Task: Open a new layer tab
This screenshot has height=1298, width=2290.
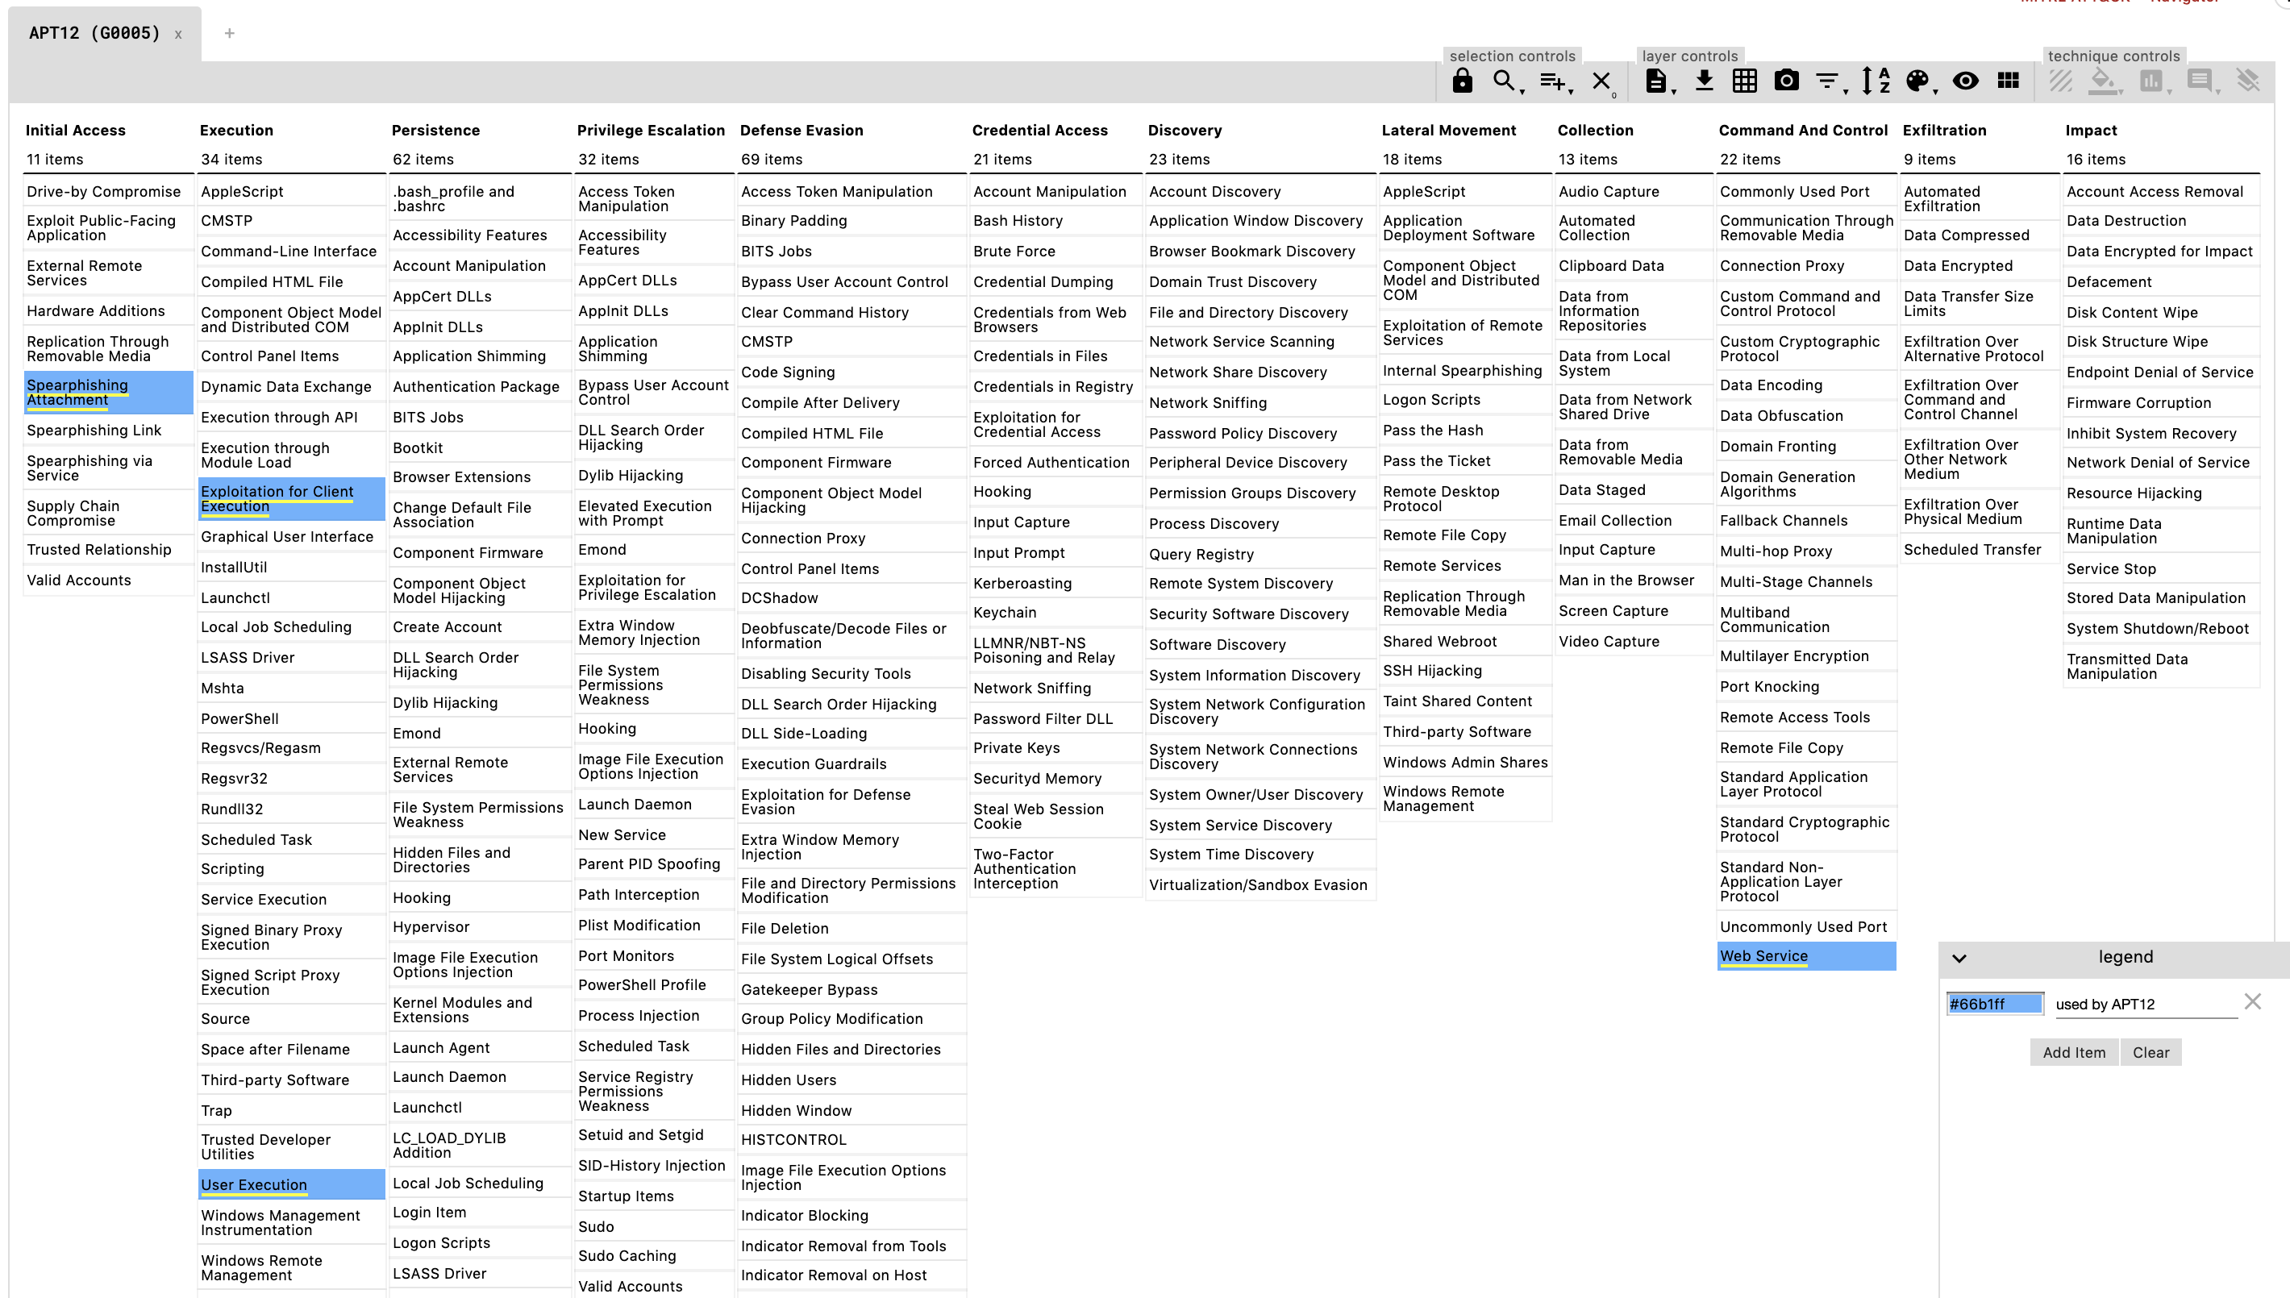Action: coord(229,33)
